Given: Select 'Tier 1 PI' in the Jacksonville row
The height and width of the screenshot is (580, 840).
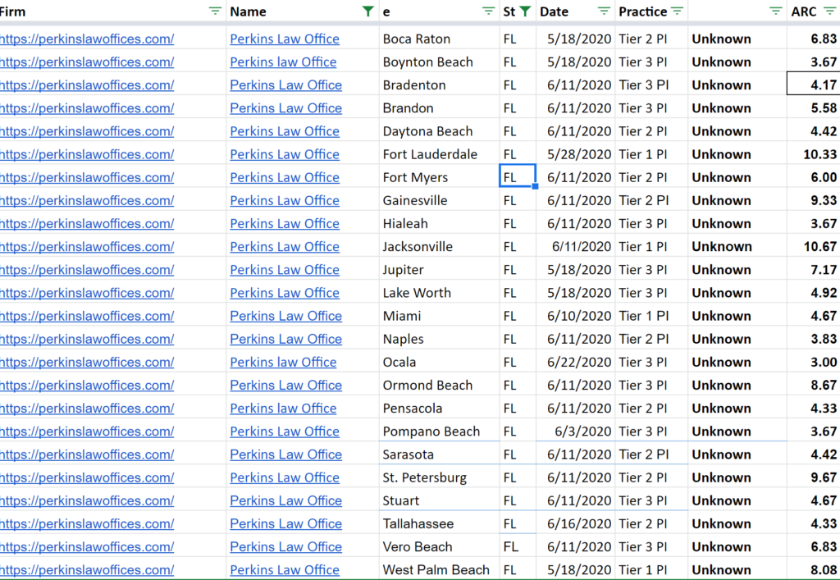Looking at the screenshot, I should click(651, 247).
